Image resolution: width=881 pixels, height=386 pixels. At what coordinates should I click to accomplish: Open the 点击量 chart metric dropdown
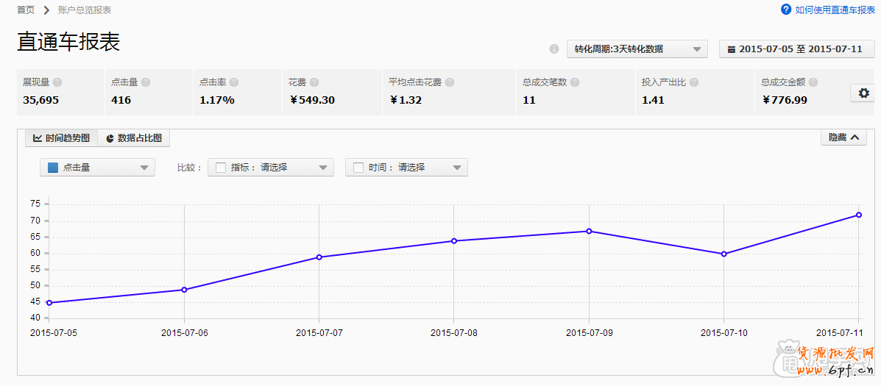pyautogui.click(x=97, y=168)
